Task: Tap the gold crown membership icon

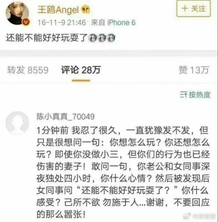Action: point(85,9)
